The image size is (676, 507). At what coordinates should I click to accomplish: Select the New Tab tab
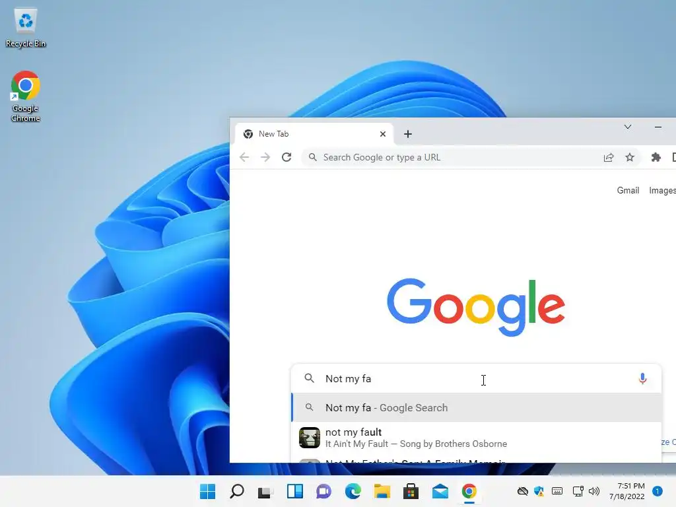[x=315, y=134]
